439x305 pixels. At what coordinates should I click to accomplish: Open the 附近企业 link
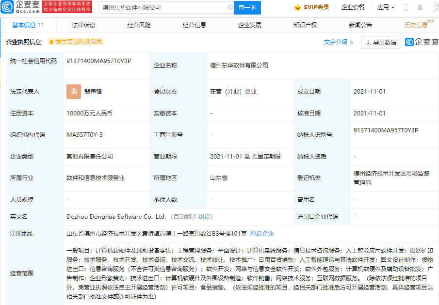click(263, 233)
